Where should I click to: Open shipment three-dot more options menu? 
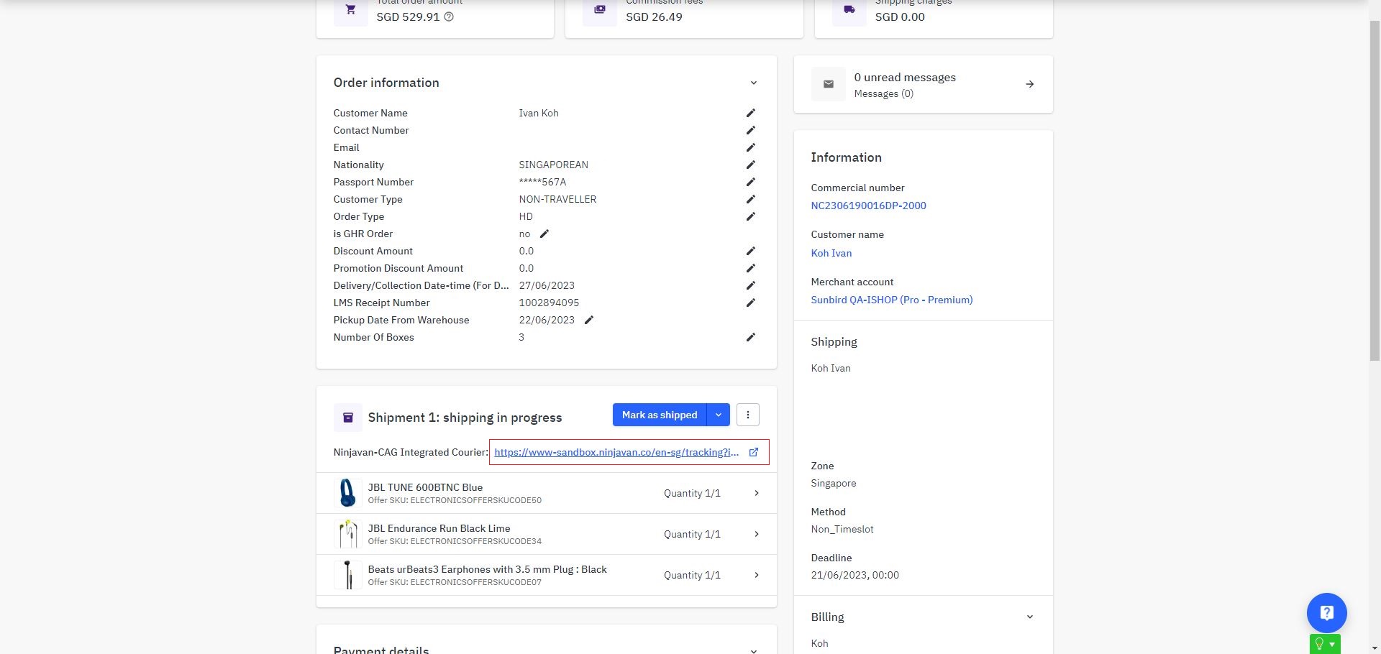tap(748, 415)
